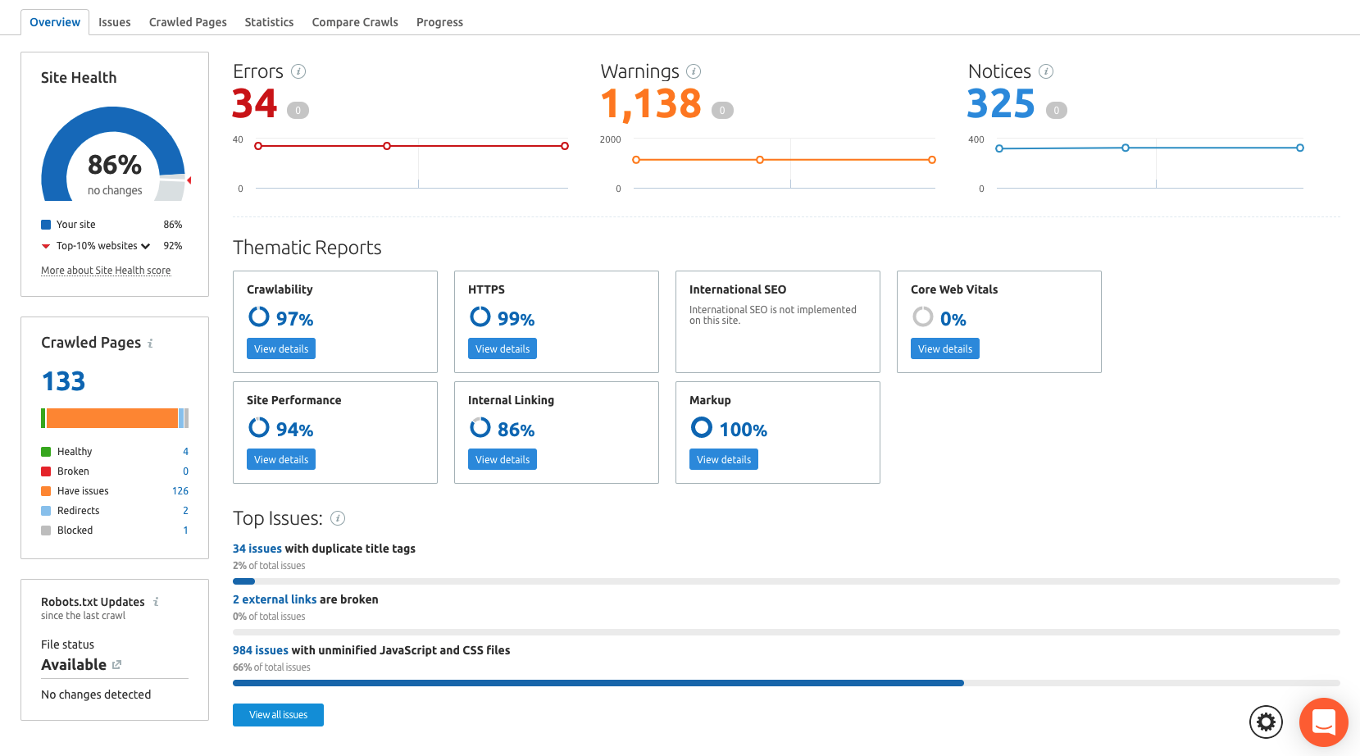Click the red Broken legend swatch
This screenshot has width=1360, height=756.
click(x=46, y=471)
